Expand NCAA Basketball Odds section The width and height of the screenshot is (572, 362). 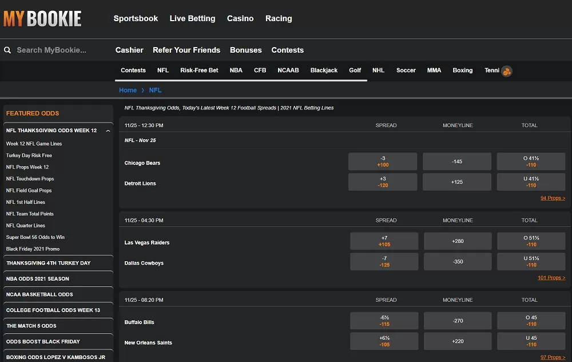pos(58,294)
